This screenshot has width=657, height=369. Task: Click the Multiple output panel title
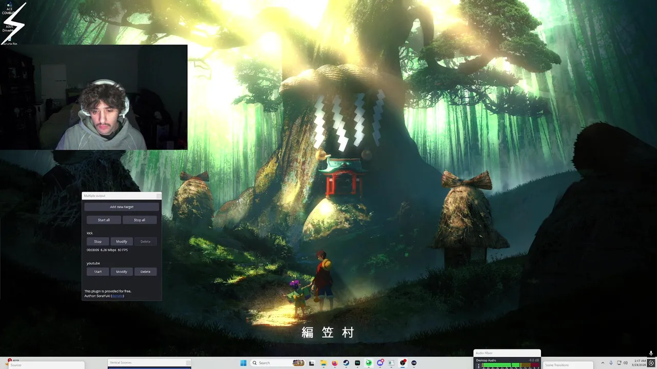tap(94, 196)
